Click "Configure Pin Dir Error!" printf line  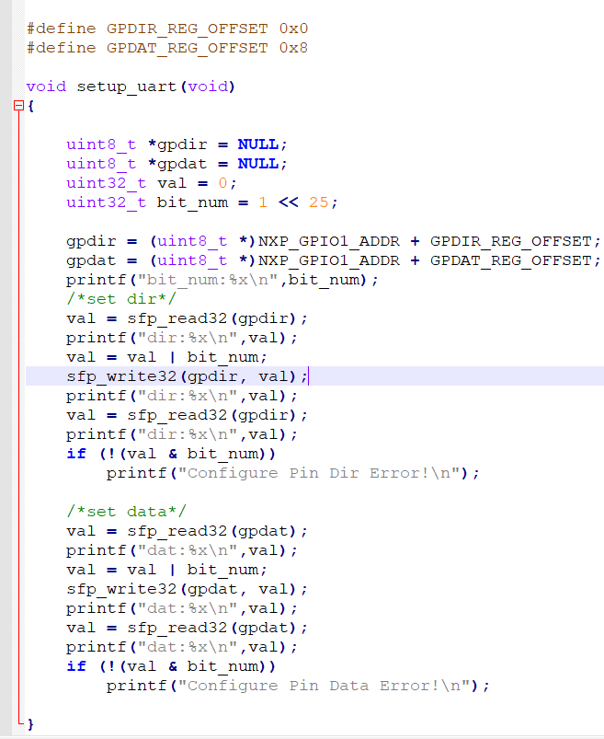tap(293, 473)
